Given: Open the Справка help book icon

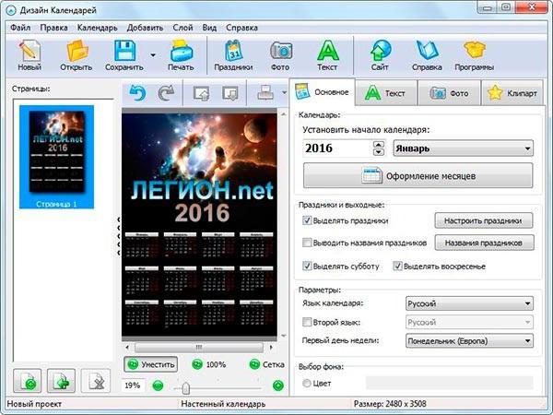Looking at the screenshot, I should [427, 55].
